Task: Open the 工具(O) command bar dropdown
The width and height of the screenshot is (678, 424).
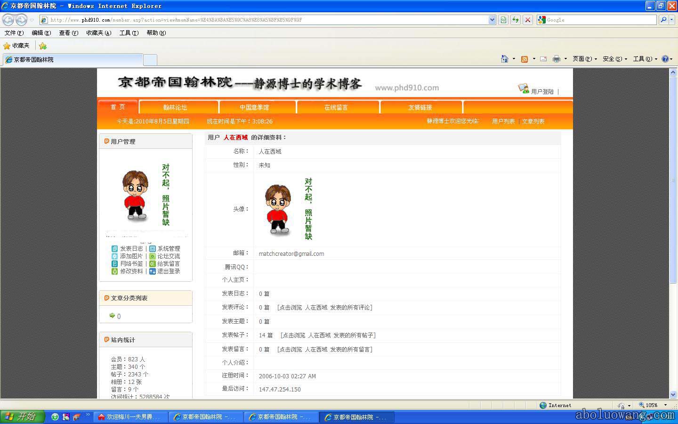Action: click(x=645, y=59)
